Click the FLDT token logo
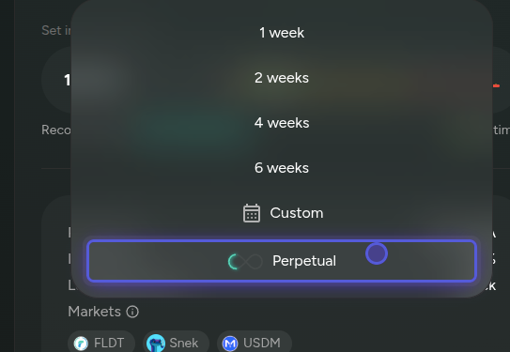The width and height of the screenshot is (510, 352). pos(81,344)
